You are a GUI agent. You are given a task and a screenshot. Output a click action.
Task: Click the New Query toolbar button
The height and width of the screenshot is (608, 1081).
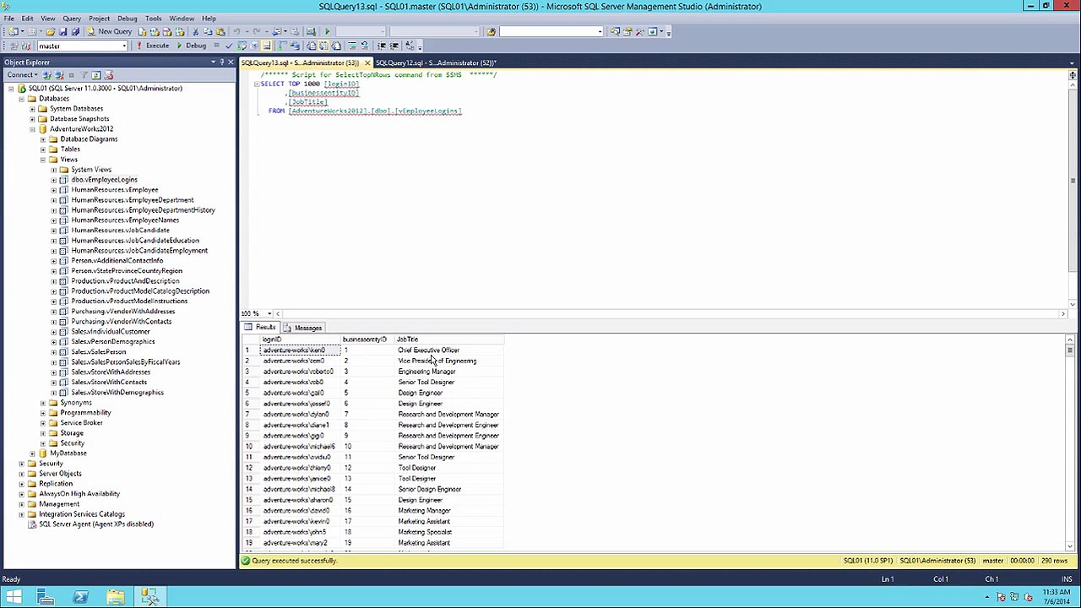tap(110, 31)
